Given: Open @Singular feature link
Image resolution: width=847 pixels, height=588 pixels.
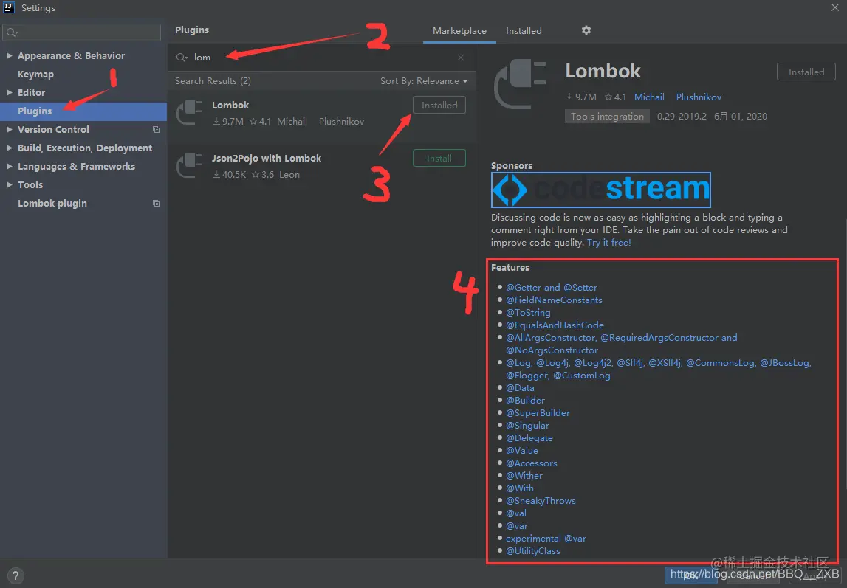Looking at the screenshot, I should coord(527,426).
